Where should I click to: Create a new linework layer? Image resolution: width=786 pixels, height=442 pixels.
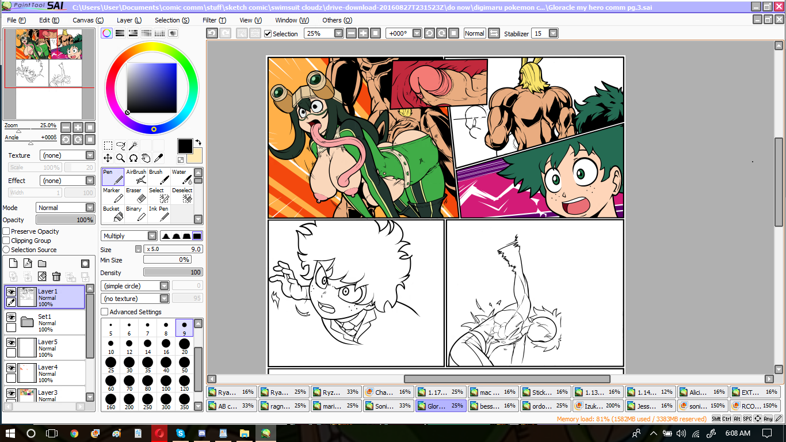point(28,264)
